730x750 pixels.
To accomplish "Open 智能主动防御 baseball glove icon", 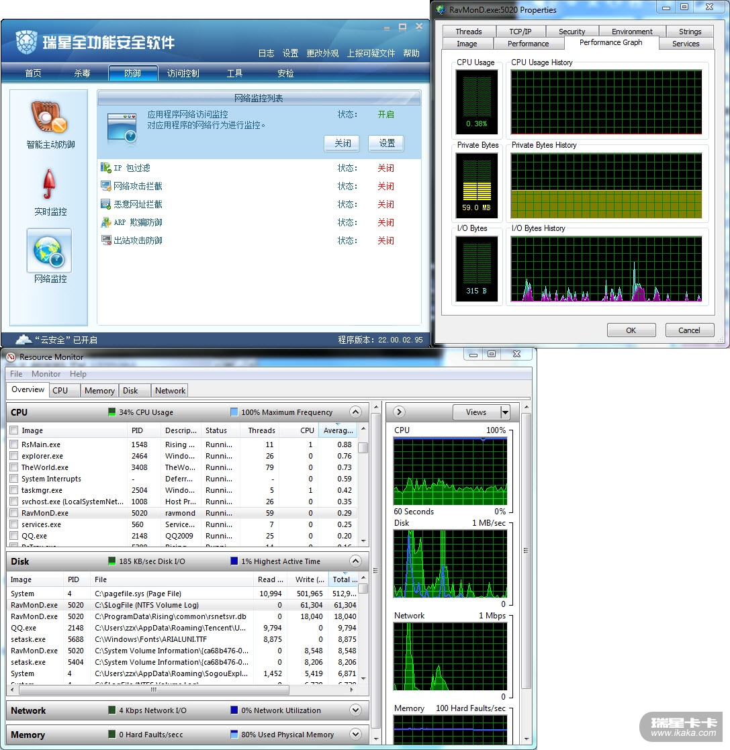I will coord(49,117).
